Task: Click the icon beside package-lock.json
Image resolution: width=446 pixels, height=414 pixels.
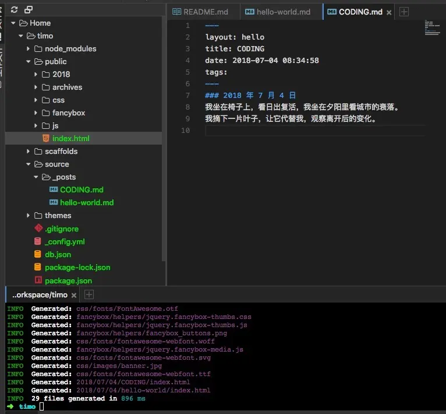Action: (x=37, y=267)
